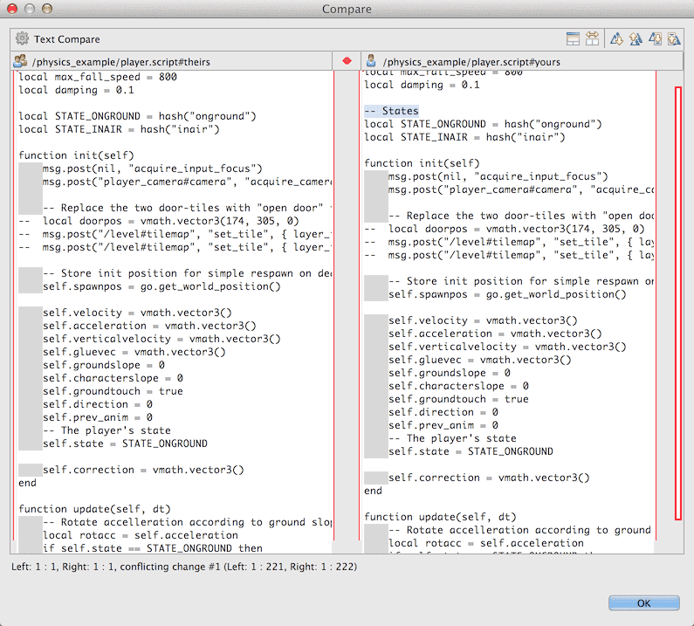The height and width of the screenshot is (626, 694).
Task: Click 'self.acceleration = vmath.vector3()' in right pane
Action: click(x=495, y=334)
